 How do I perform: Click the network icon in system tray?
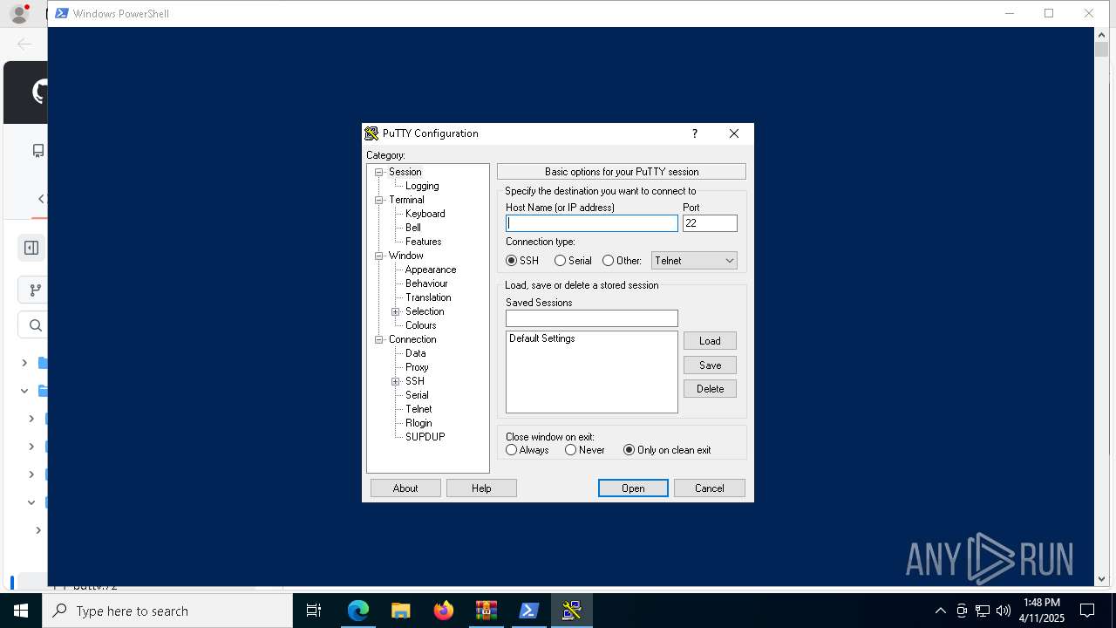click(983, 611)
